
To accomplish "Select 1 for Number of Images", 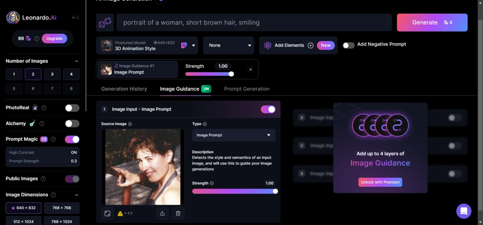I will 14,74.
